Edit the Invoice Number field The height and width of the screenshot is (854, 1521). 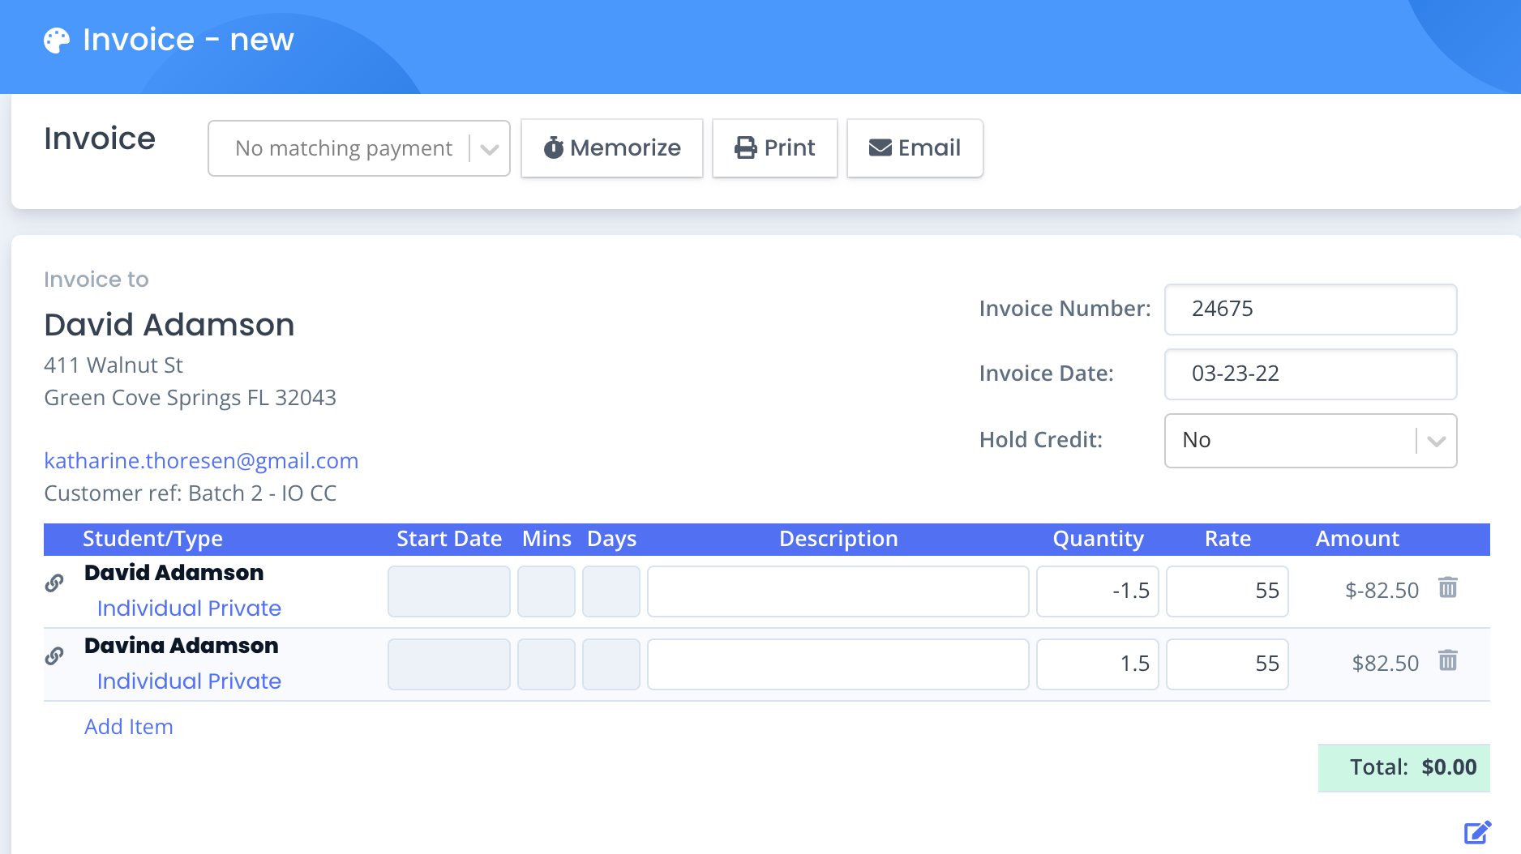1311,310
